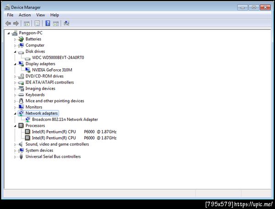Open the Action menu
The width and height of the screenshot is (275, 209).
25,15
